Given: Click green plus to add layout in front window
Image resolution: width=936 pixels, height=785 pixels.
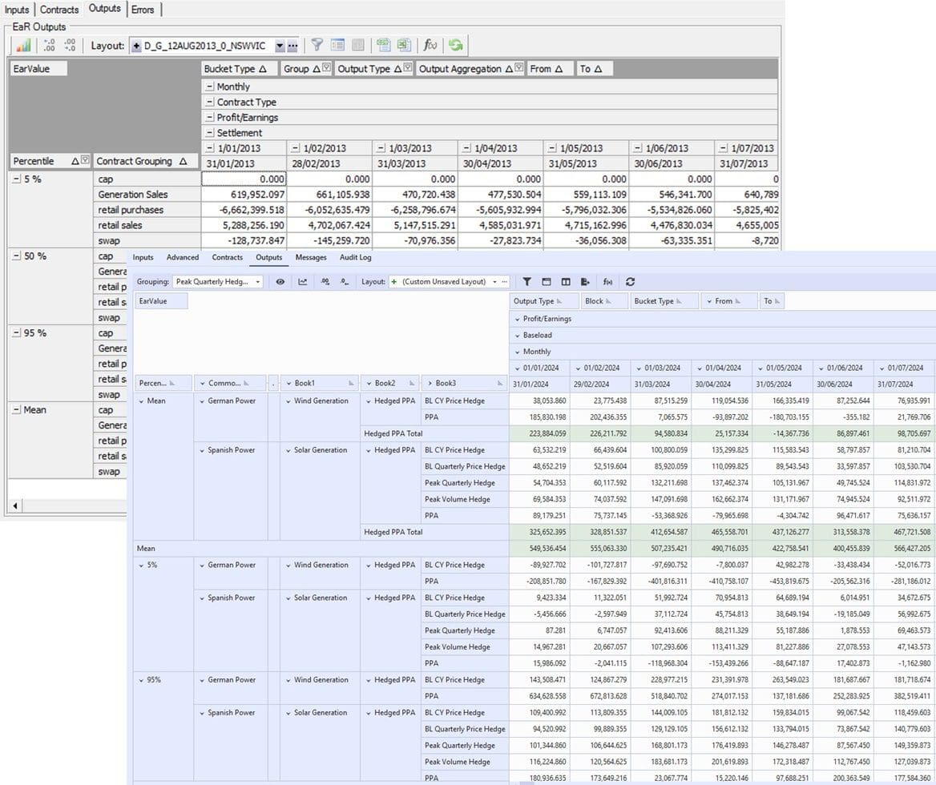Looking at the screenshot, I should (394, 281).
